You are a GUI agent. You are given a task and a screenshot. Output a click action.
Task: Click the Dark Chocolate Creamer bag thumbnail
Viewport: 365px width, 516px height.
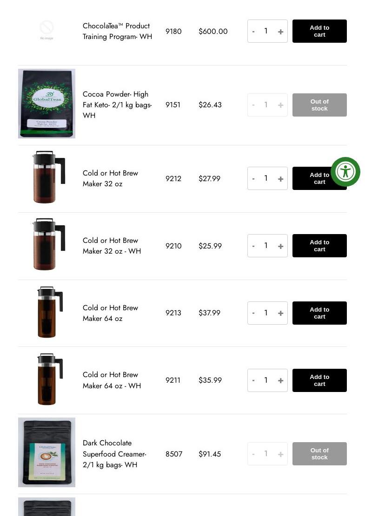pyautogui.click(x=47, y=452)
